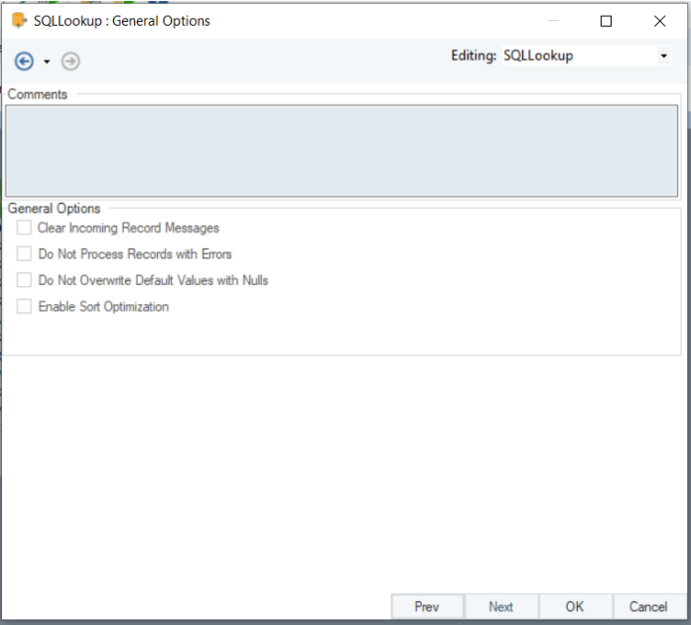Click inside the Comments text area
691x625 pixels.
342,151
